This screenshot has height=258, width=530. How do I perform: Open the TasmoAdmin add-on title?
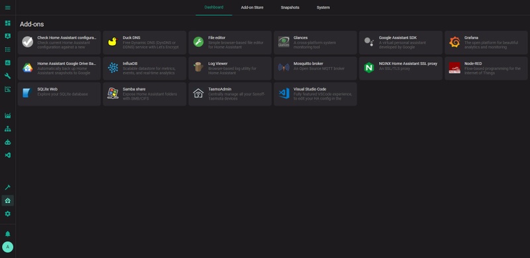tap(220, 89)
